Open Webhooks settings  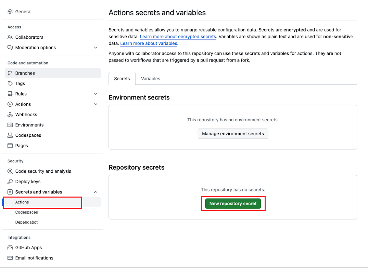(53, 115)
